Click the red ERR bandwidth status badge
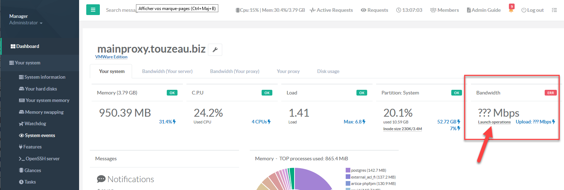The image size is (564, 190). click(550, 93)
